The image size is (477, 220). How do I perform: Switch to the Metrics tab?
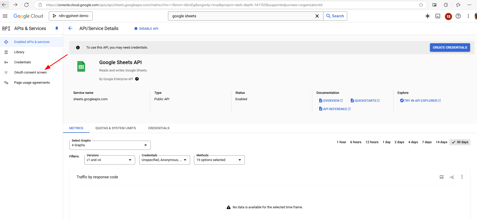[x=76, y=128]
